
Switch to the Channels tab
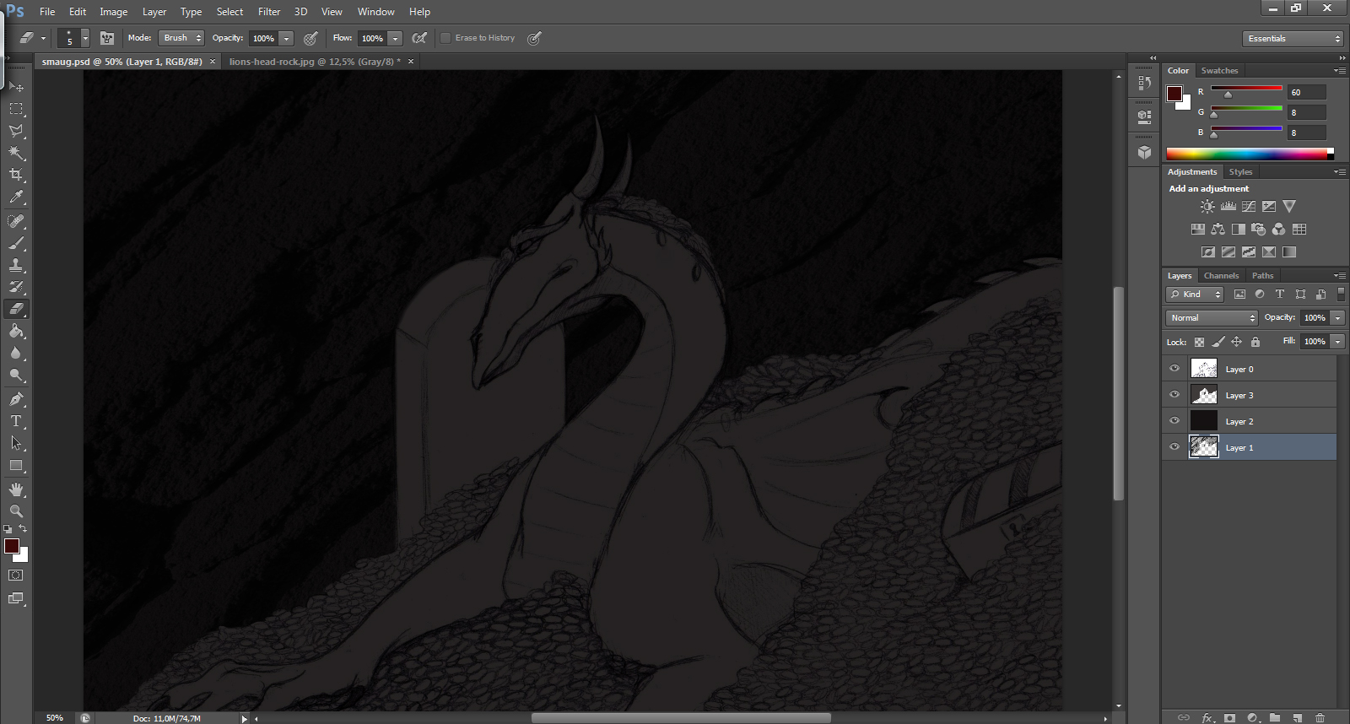[x=1221, y=276]
